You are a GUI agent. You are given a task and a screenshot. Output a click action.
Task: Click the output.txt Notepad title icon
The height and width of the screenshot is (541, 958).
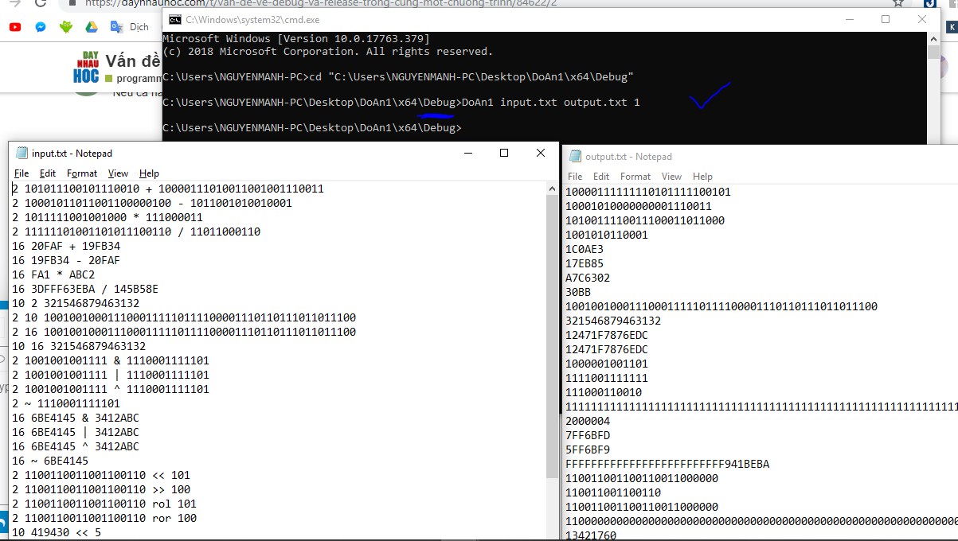point(574,157)
